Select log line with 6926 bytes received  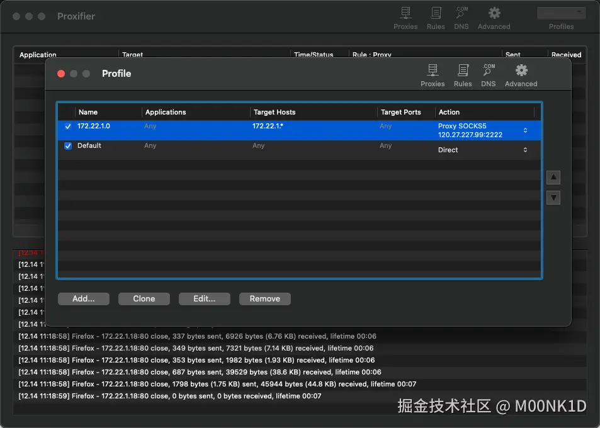coord(198,336)
